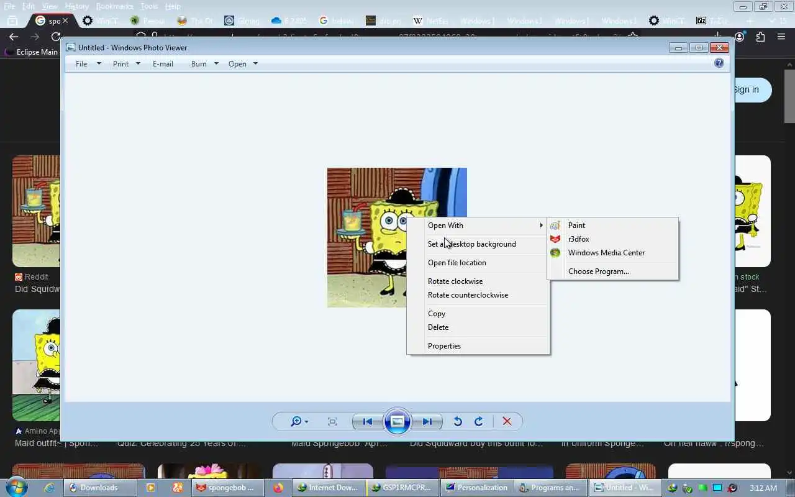The image size is (795, 497).
Task: Click E-mail in Photo Viewer toolbar
Action: pyautogui.click(x=163, y=64)
